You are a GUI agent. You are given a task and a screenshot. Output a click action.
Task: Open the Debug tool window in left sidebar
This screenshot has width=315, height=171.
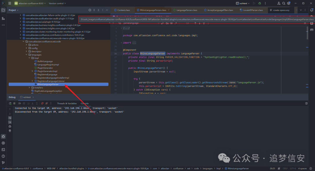[3, 137]
